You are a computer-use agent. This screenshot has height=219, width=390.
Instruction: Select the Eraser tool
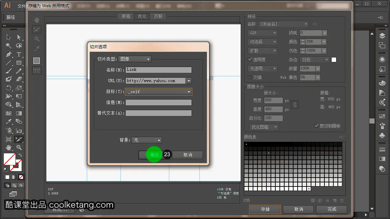pos(19,79)
